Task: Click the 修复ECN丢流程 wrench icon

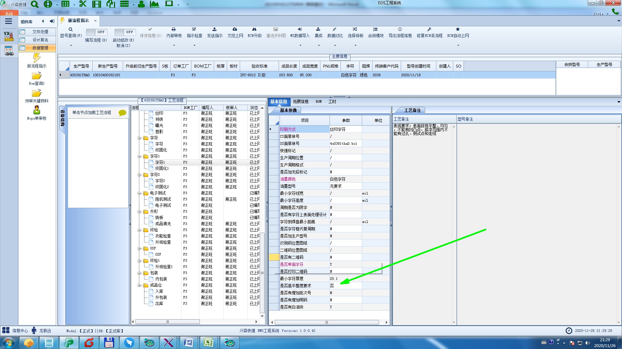Action: (x=429, y=29)
